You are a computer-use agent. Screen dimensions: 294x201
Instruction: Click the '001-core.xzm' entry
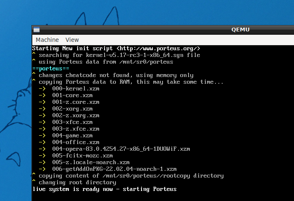72,95
